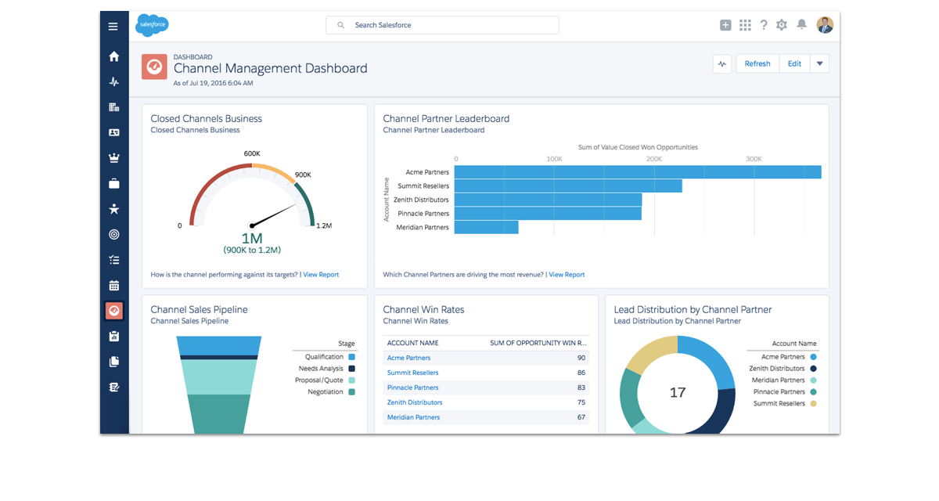Select the building Accounts item in sidebar
The height and width of the screenshot is (501, 939).
click(114, 107)
